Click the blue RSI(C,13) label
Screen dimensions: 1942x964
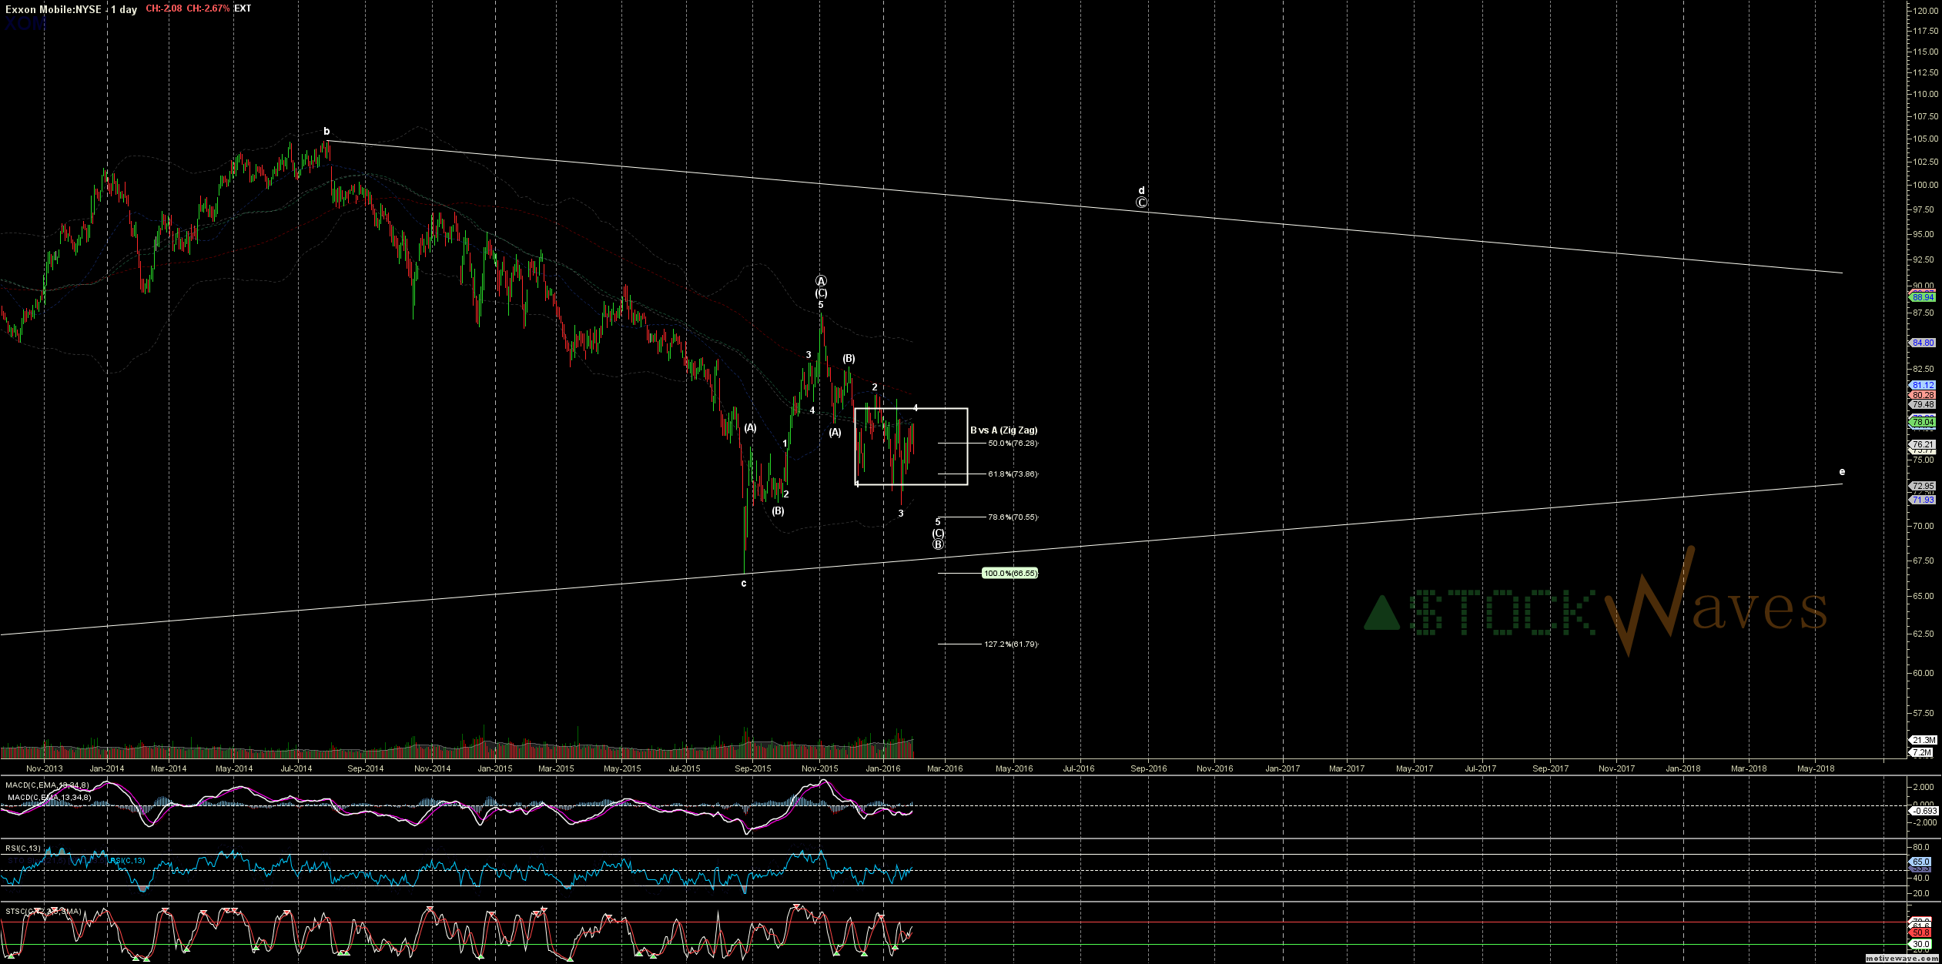[128, 861]
